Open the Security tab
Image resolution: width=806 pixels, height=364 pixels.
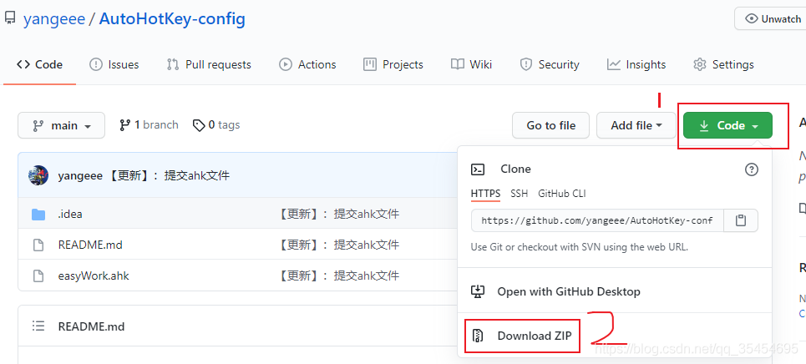550,65
